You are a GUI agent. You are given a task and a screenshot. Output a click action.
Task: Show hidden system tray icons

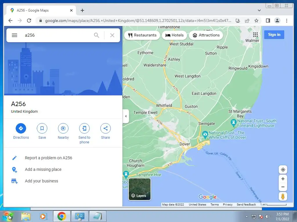click(x=247, y=217)
